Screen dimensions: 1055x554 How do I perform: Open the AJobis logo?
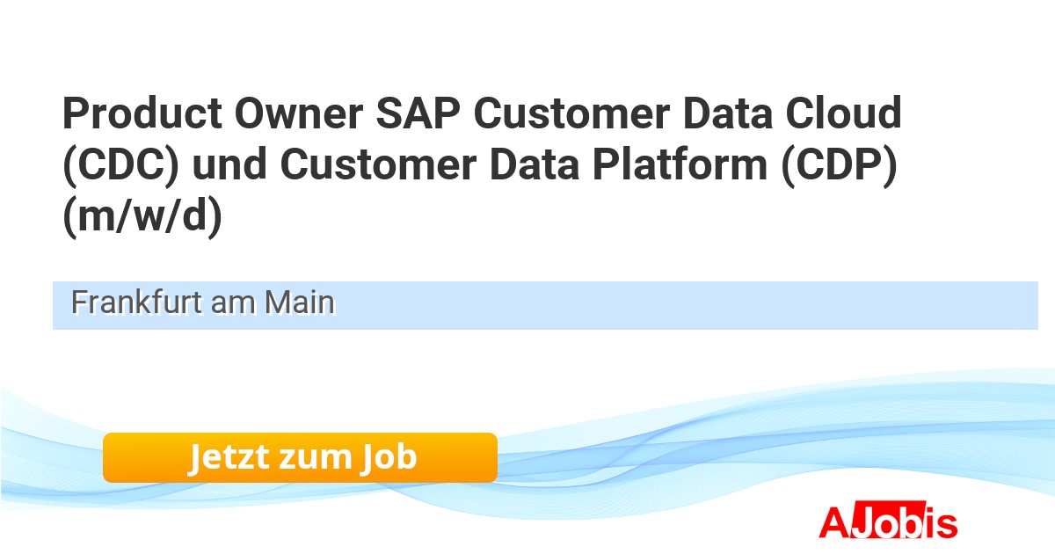(x=888, y=522)
